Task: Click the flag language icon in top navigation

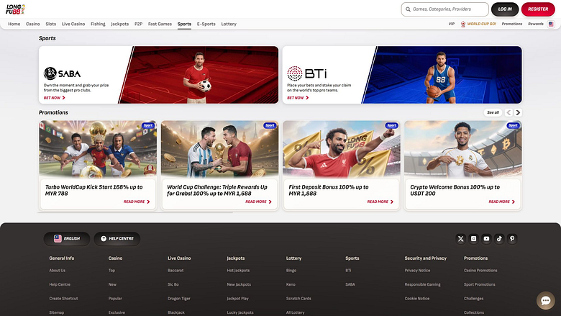Action: [551, 24]
